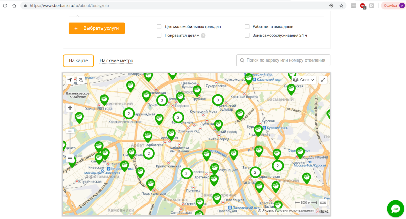Open cluster 2 near Марксистская

click(x=255, y=172)
